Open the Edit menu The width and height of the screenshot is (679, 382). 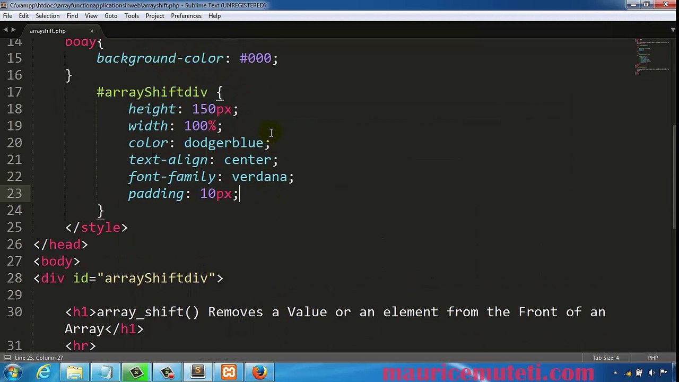click(x=24, y=16)
